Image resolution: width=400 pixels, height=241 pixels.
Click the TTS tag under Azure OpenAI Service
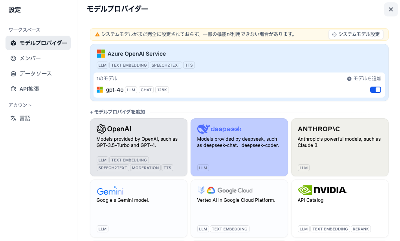pos(189,65)
